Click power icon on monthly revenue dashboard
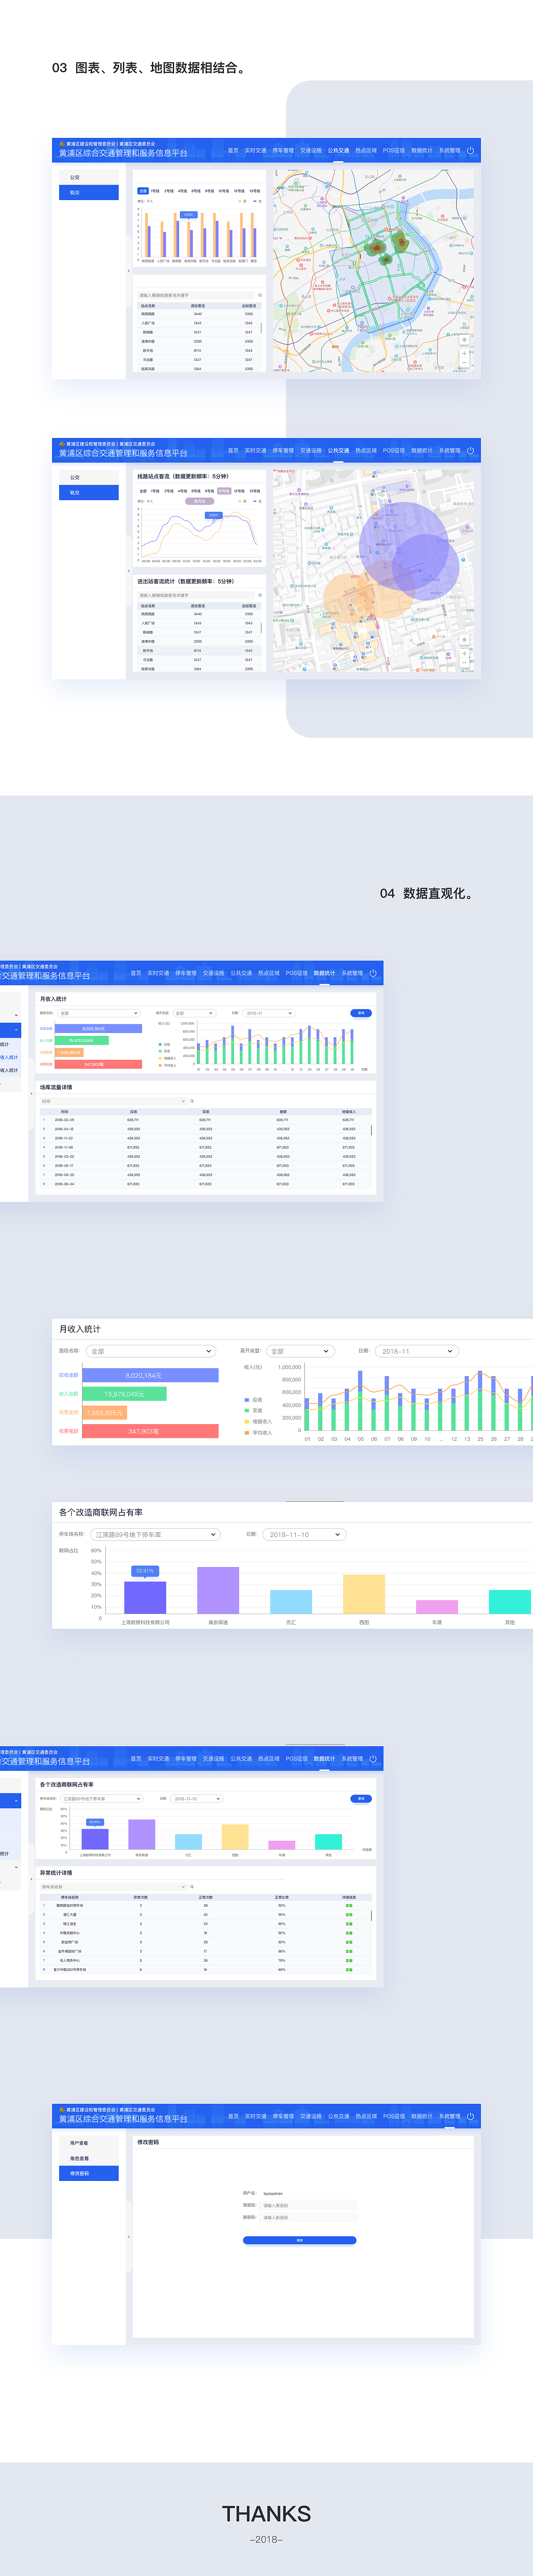 [373, 973]
